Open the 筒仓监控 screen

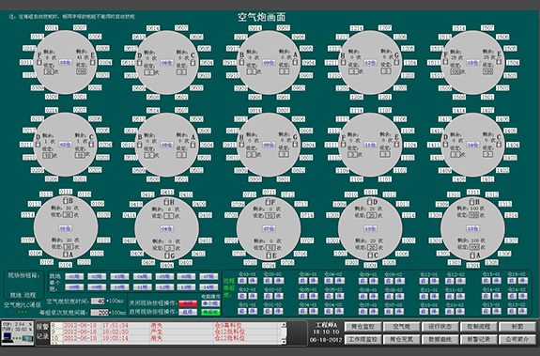[x=363, y=326]
